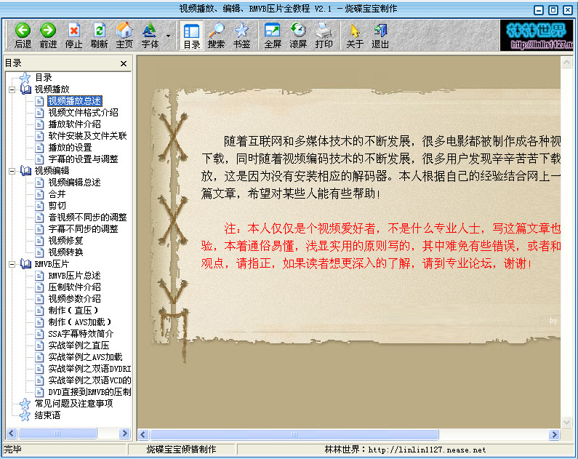Open the 合并 page

(57, 194)
